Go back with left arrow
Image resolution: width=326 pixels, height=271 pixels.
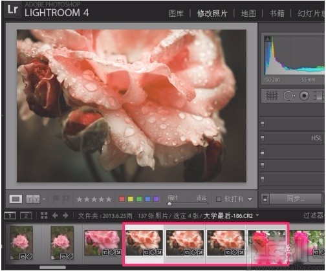click(55, 215)
